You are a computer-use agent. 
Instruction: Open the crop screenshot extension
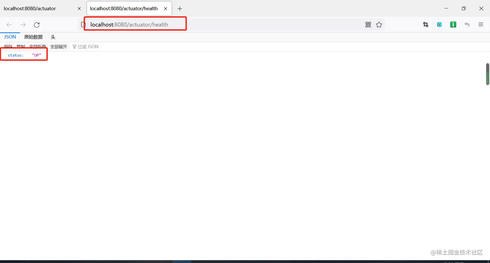(x=426, y=25)
